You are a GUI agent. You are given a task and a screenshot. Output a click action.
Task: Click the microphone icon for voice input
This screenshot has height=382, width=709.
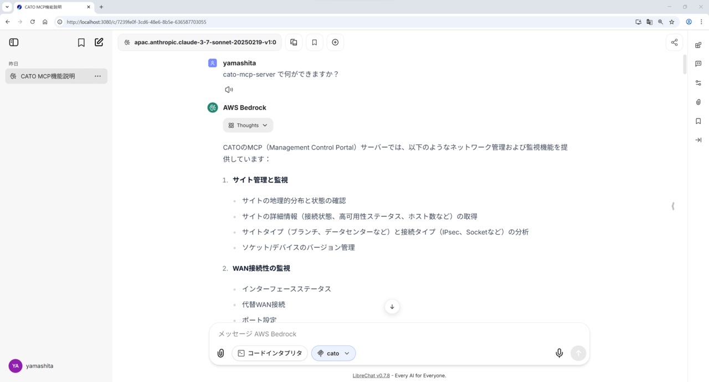point(559,353)
